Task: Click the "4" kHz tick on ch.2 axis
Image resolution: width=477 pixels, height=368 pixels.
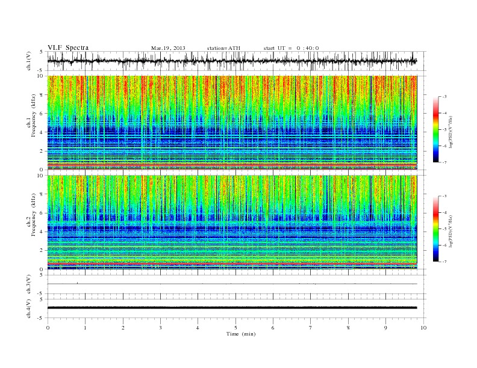Action: 42,232
